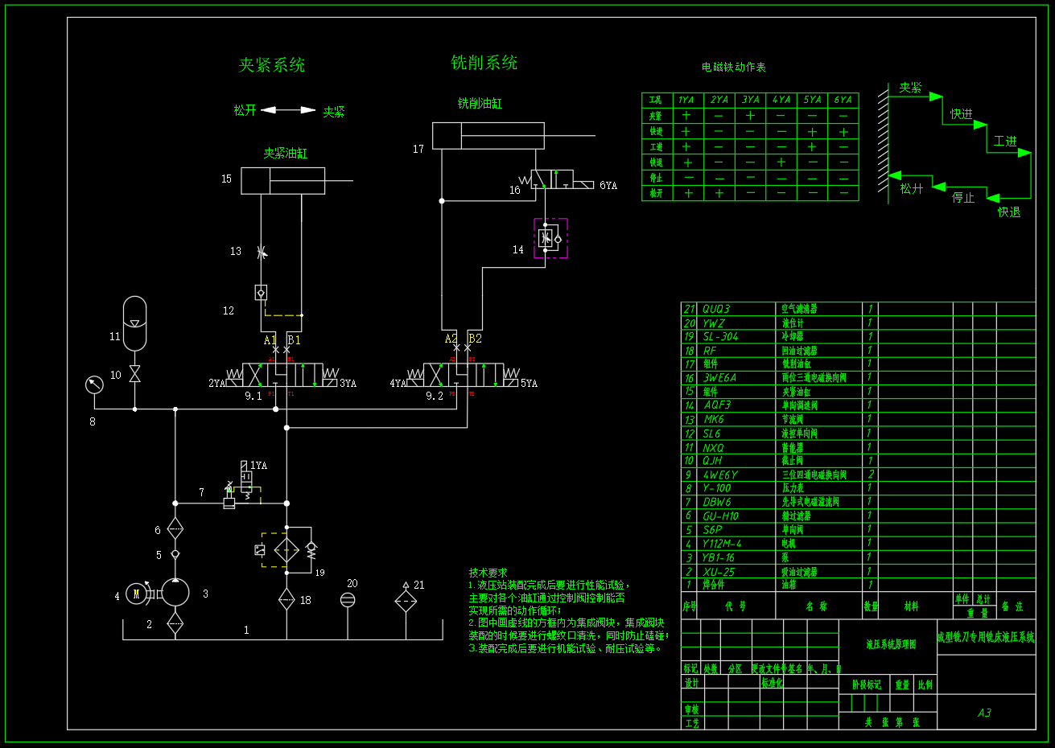Select the suction filter symbol numbered 2
The height and width of the screenshot is (748, 1055).
pyautogui.click(x=175, y=623)
